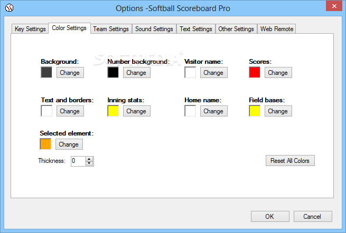Click the "Home name:" label
The height and width of the screenshot is (233, 346).
203,100
